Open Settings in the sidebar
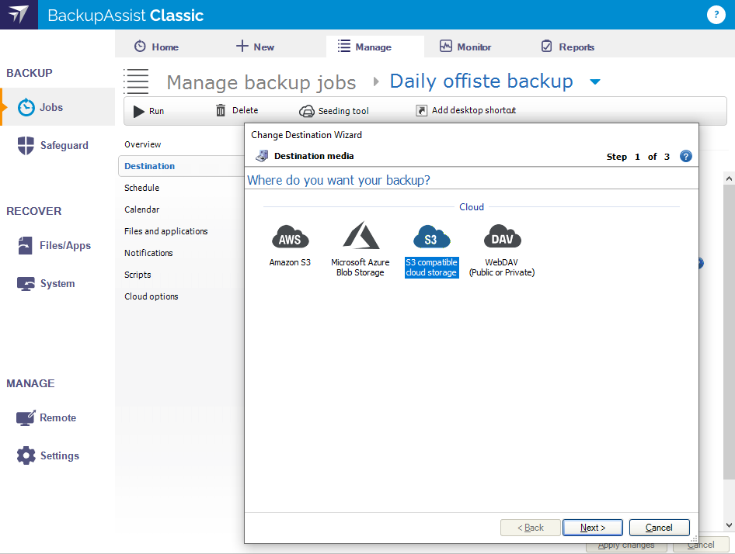 click(48, 455)
